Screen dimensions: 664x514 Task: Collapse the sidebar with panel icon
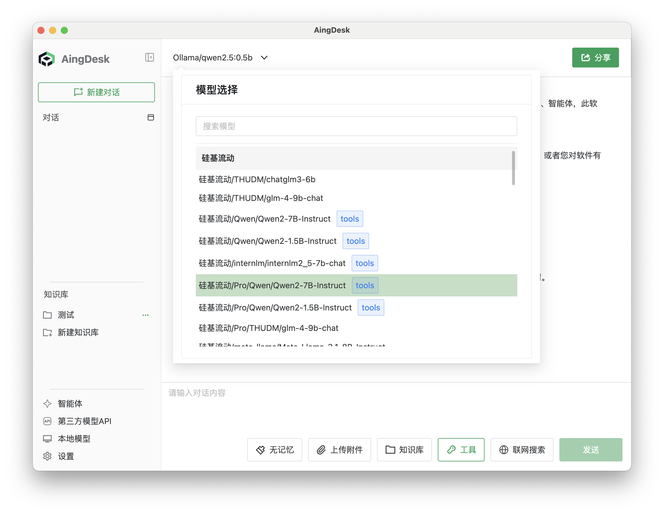(x=149, y=58)
